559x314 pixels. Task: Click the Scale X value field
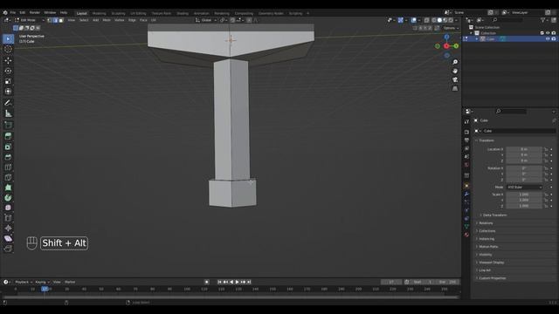(524, 195)
